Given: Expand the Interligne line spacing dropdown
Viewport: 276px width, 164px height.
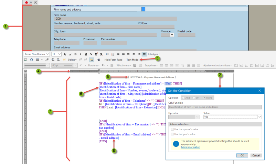Looking at the screenshot, I should click(x=154, y=54).
